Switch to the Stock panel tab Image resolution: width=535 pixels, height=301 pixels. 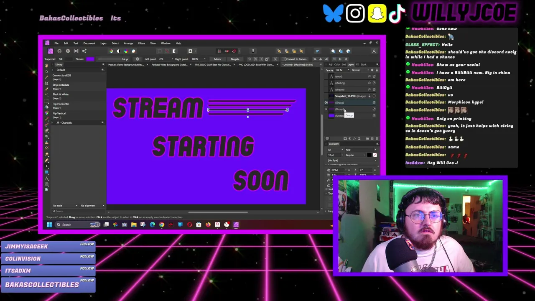coord(364,64)
